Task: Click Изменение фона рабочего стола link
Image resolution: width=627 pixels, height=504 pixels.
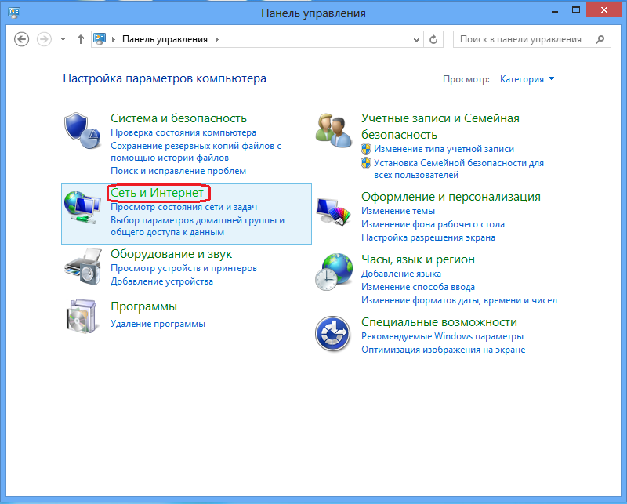Action: tap(433, 224)
